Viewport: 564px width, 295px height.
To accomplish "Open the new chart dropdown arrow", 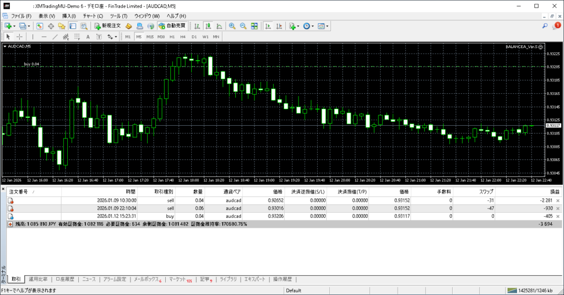I will pos(14,26).
